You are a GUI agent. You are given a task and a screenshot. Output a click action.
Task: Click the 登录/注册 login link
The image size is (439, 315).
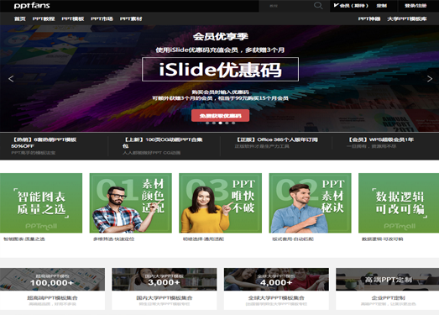pos(415,6)
